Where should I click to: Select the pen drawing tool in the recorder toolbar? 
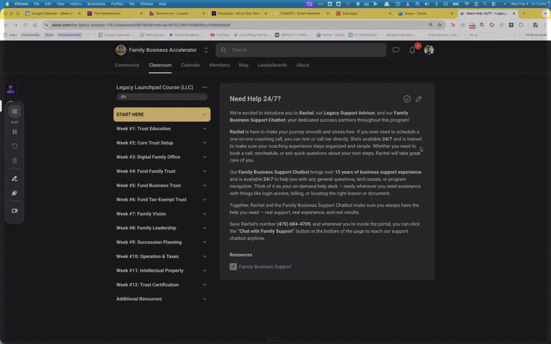point(15,178)
